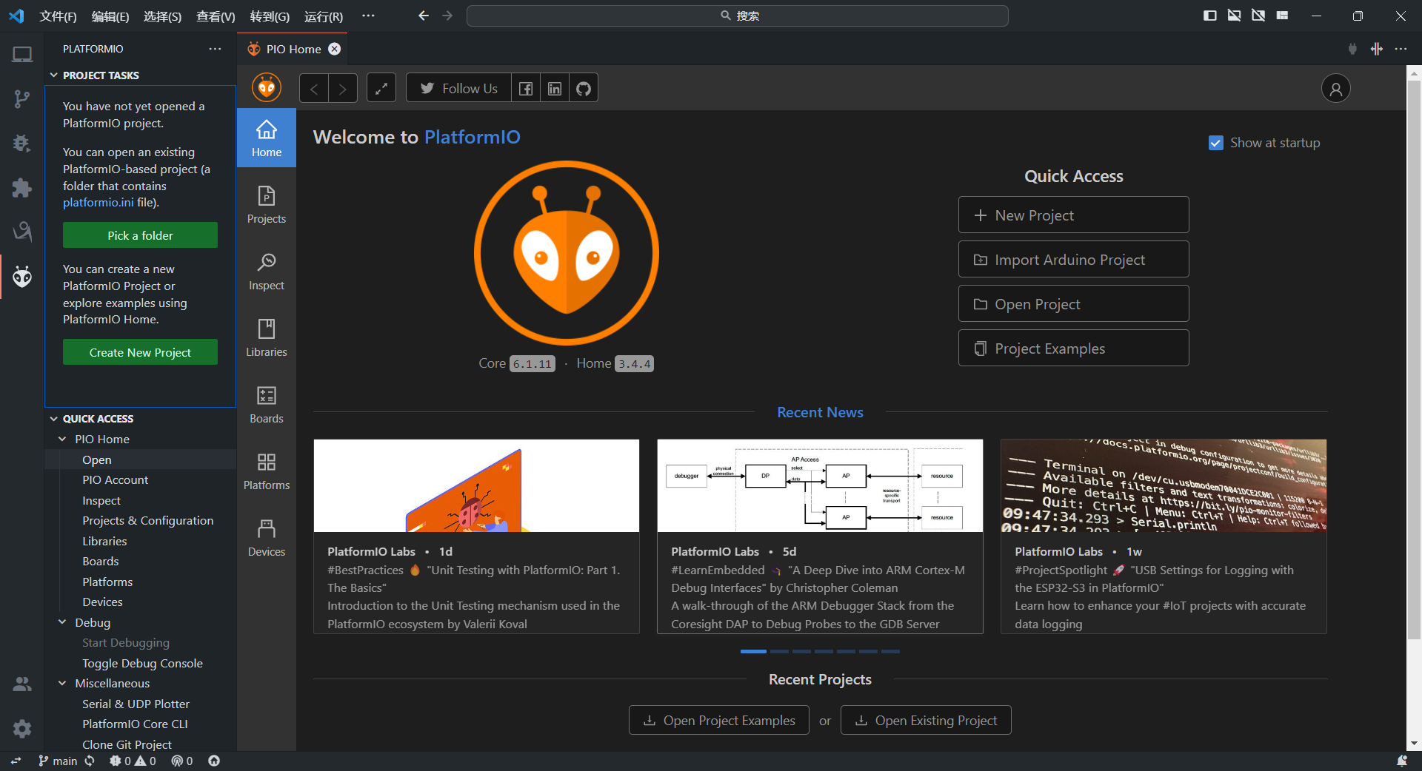The image size is (1422, 771).
Task: Open the Accounts menu in activity bar
Action: pyautogui.click(x=22, y=684)
